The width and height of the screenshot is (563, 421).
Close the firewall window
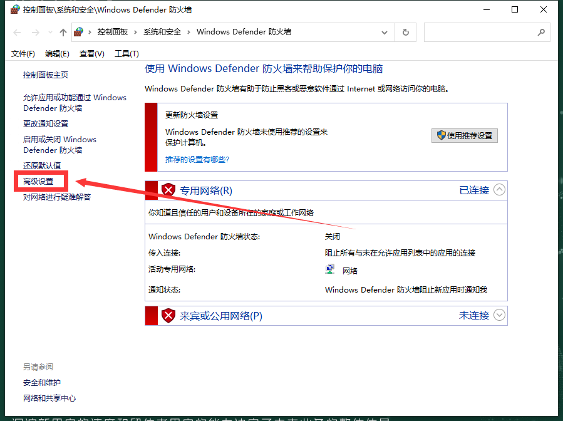tap(544, 9)
